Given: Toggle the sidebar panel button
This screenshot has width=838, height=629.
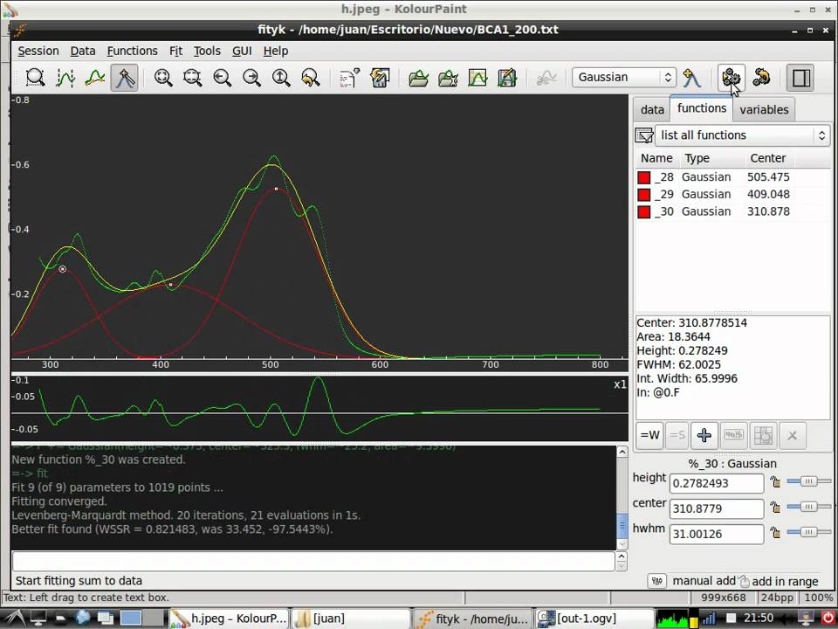Looking at the screenshot, I should click(800, 78).
